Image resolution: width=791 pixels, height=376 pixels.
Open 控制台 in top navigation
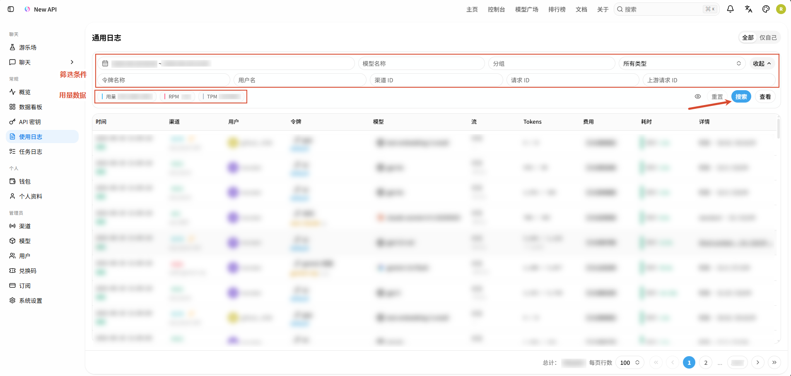point(497,10)
